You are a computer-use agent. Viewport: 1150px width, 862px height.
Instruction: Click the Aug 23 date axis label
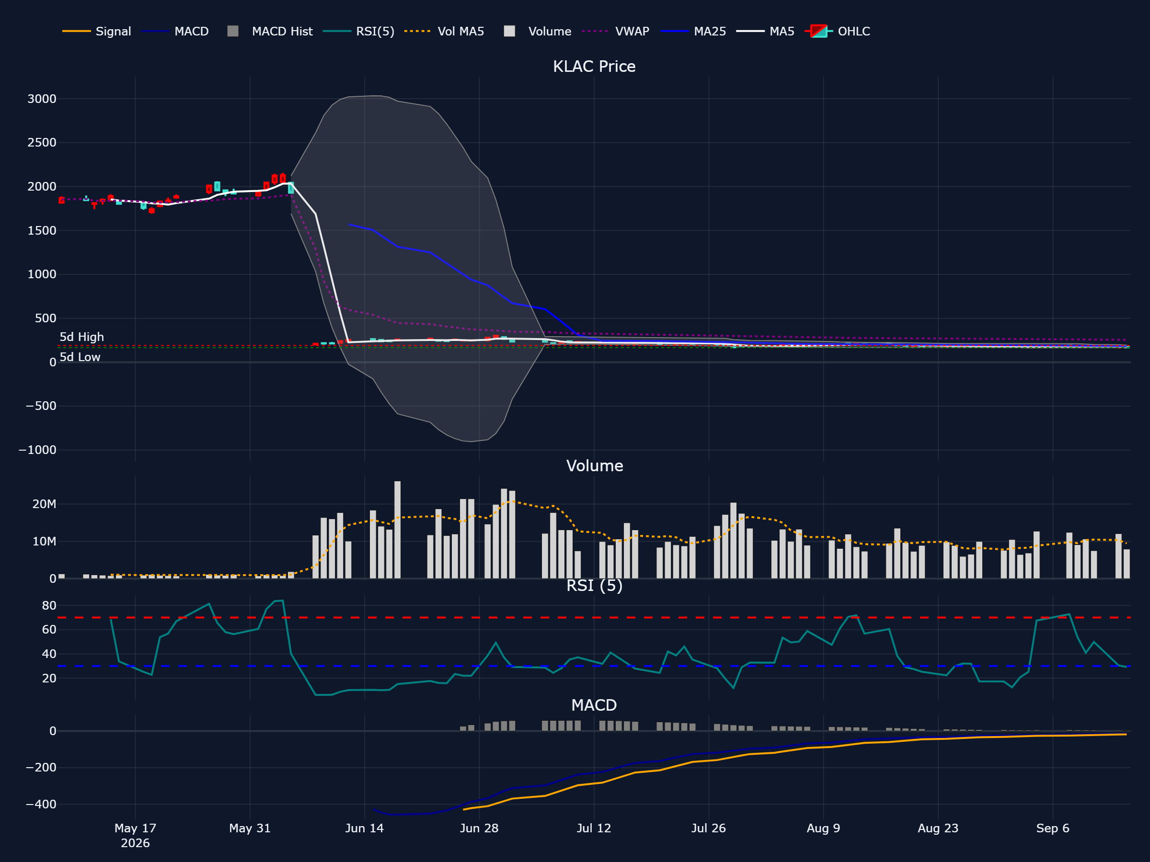click(938, 828)
